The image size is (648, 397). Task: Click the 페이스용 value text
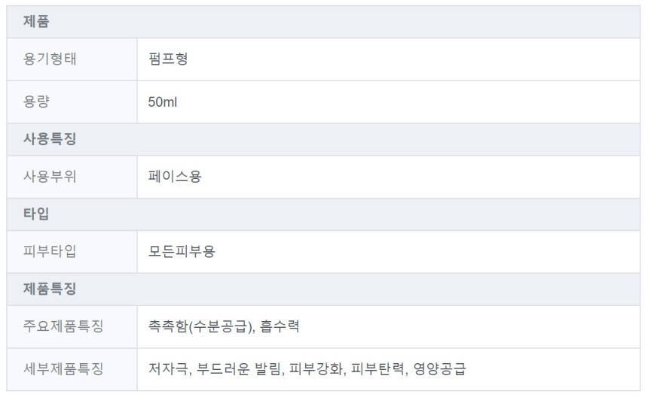175,177
